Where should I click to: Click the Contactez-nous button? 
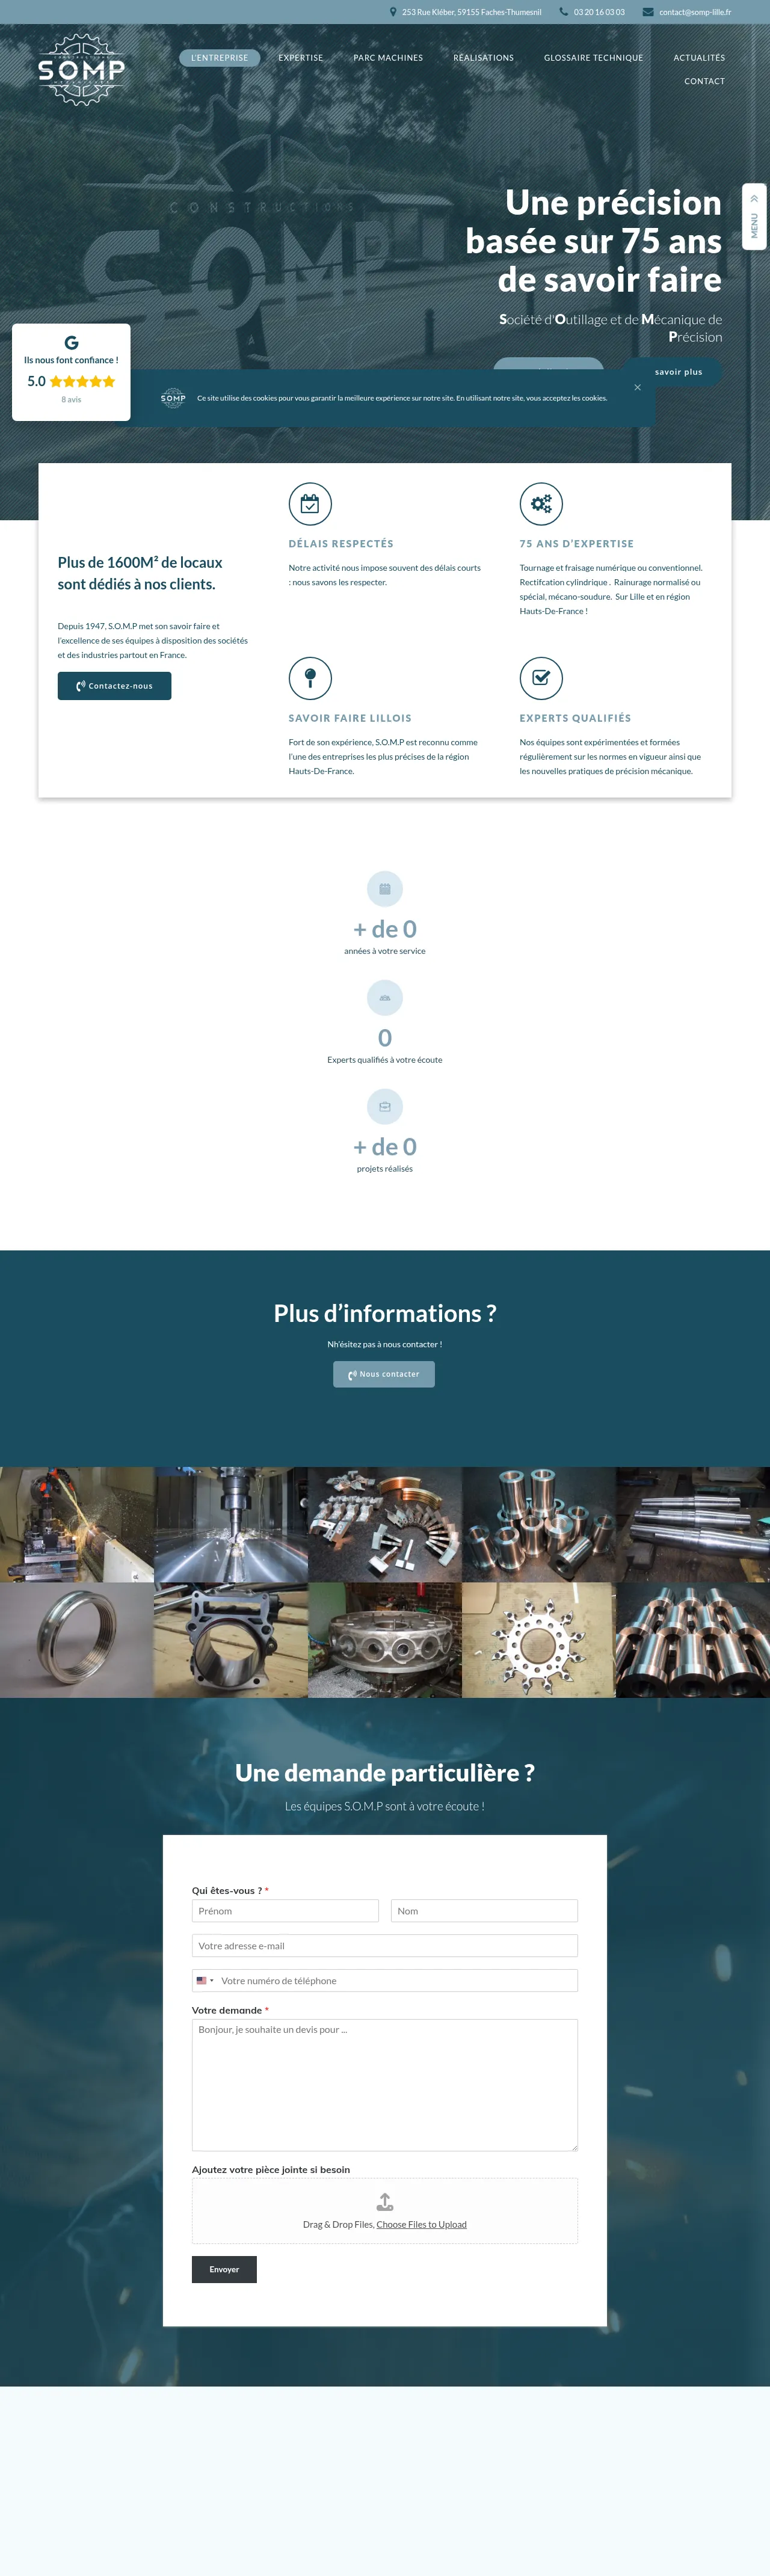click(114, 686)
